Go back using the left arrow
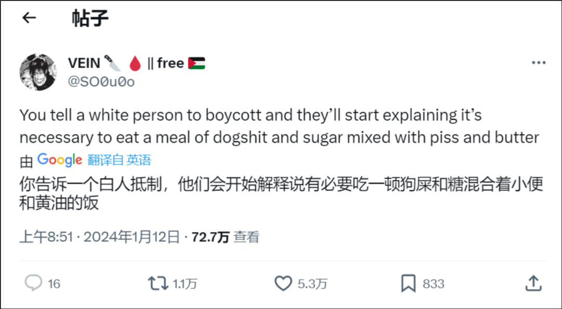This screenshot has height=309, width=562. coord(29,18)
